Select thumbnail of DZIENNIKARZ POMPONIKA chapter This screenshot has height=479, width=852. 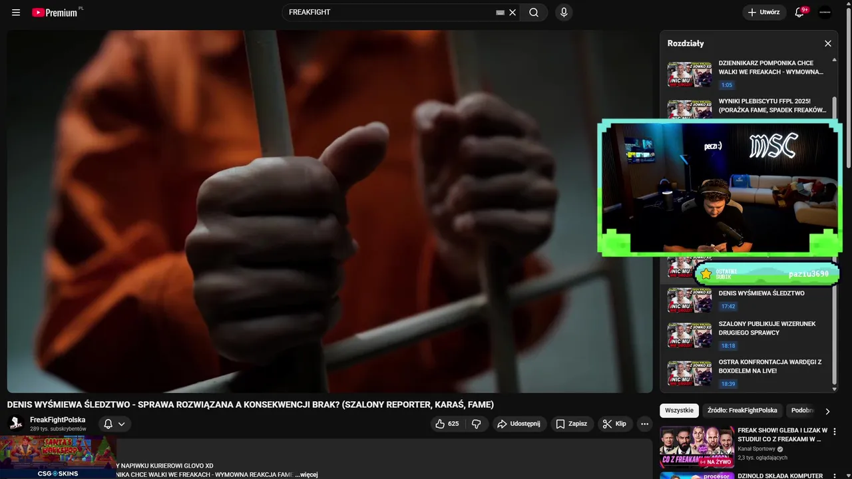pos(690,74)
